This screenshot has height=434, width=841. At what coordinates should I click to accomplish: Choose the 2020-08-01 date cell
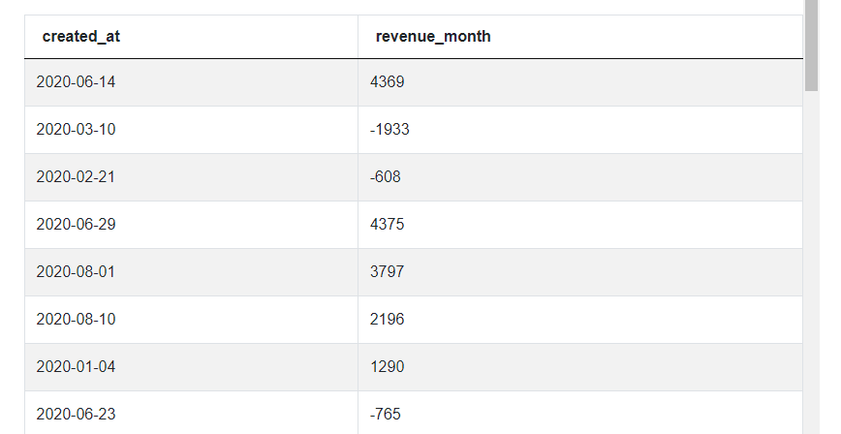point(76,272)
